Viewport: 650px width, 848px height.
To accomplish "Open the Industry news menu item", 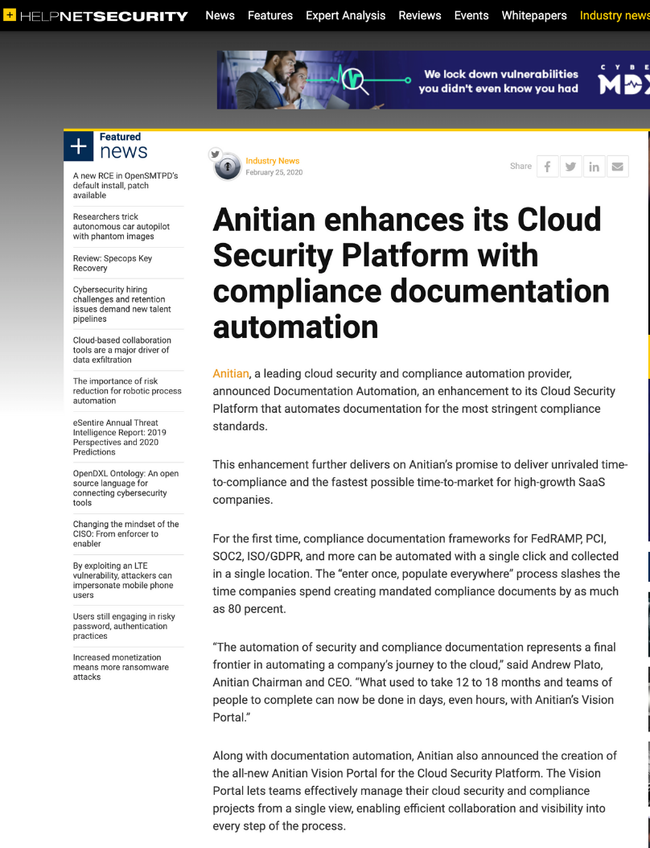I will [615, 15].
